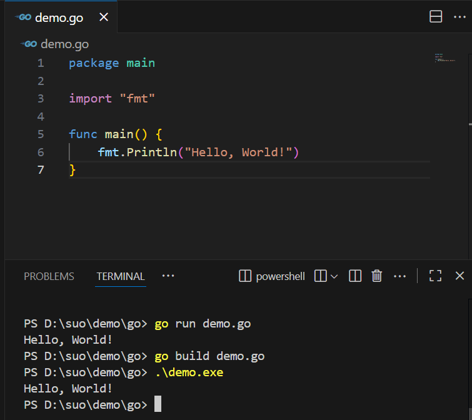Kill terminal with trash icon
Image resolution: width=472 pixels, height=420 pixels.
click(376, 276)
